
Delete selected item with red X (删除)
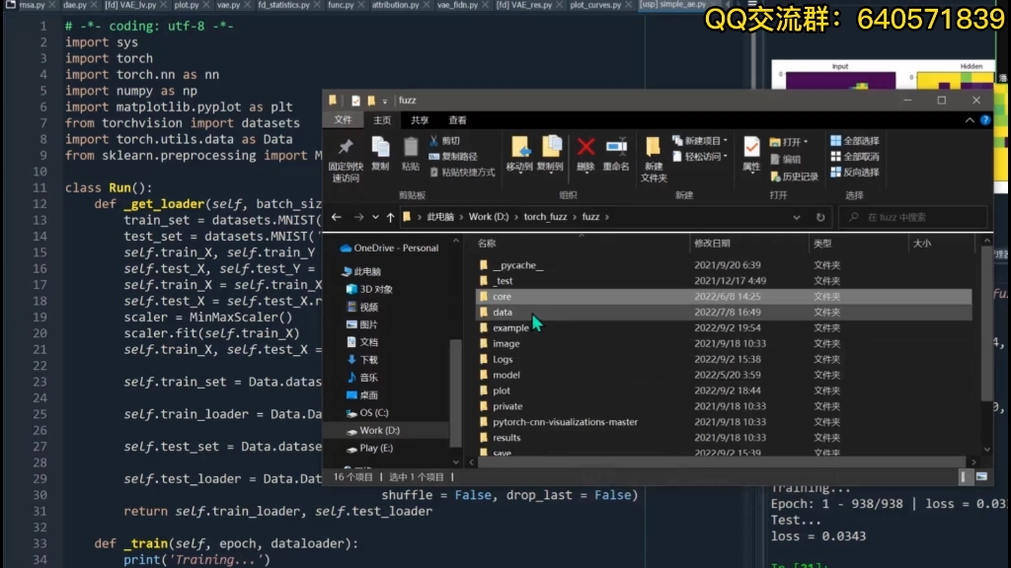point(585,154)
